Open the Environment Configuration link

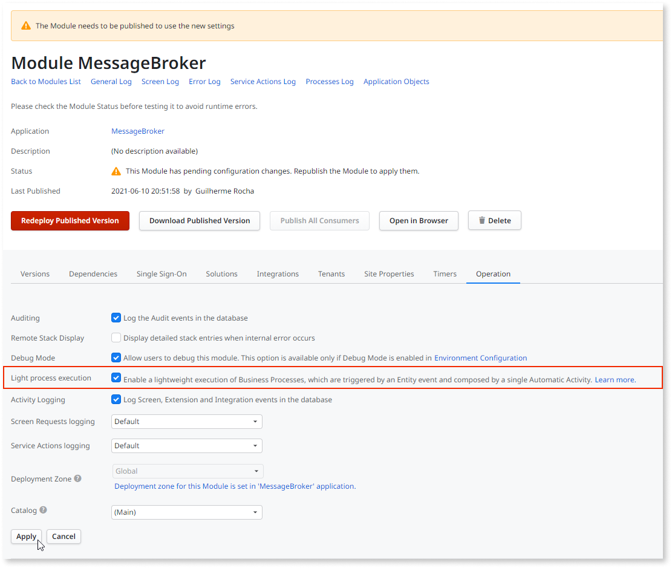pos(480,357)
